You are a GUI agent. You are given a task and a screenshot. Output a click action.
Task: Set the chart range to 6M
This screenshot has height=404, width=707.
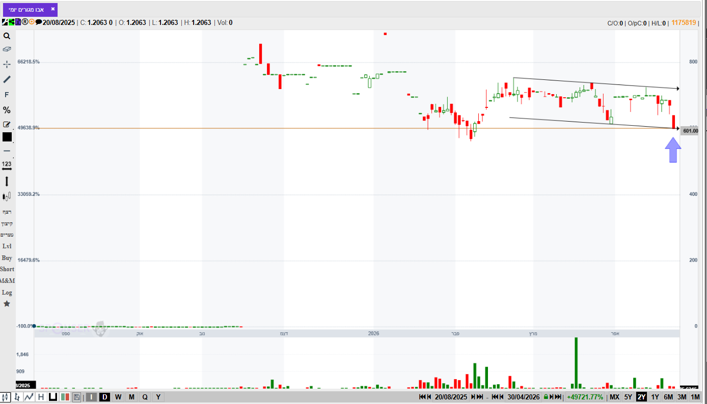click(668, 397)
